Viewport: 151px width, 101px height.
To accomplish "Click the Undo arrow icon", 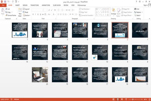I will click(9, 2).
